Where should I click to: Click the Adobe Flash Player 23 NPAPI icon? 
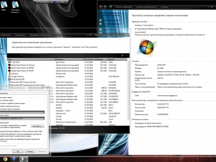9,68
